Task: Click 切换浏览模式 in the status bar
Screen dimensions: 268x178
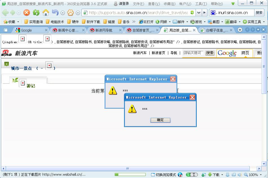Action: point(163,175)
